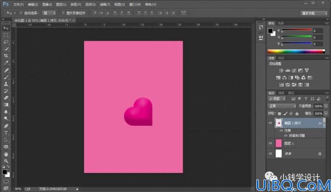Change screen mode icon in toolbox
The height and width of the screenshot is (192, 331).
[x=6, y=188]
